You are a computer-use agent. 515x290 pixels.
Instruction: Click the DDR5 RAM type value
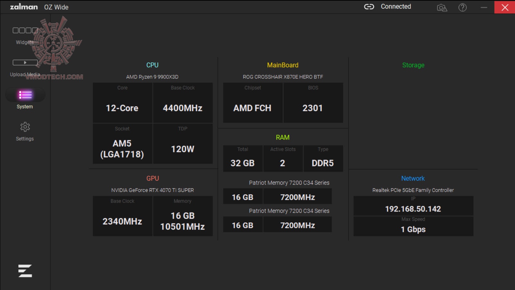coord(323,163)
